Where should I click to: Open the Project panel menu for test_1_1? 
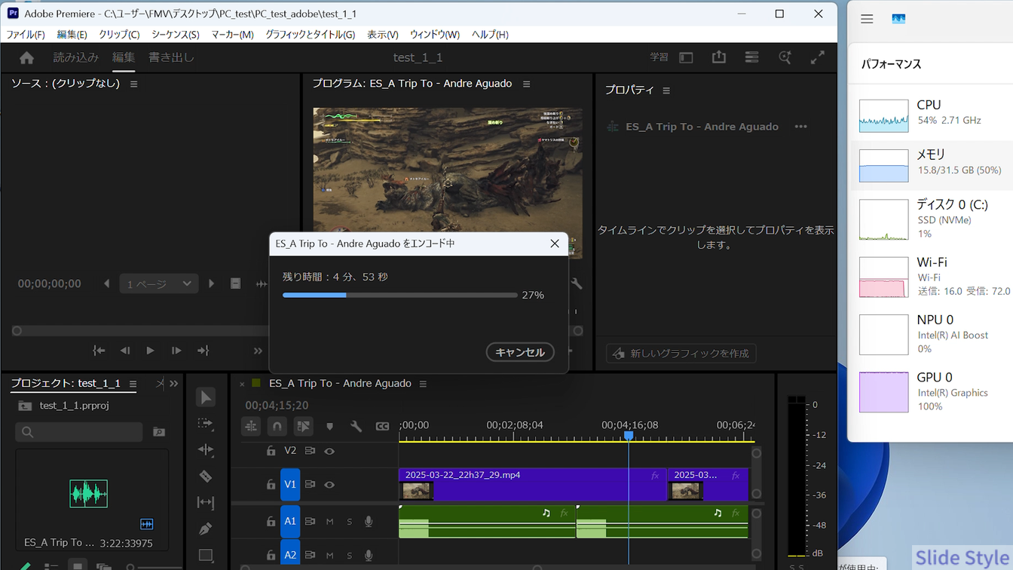pyautogui.click(x=133, y=384)
